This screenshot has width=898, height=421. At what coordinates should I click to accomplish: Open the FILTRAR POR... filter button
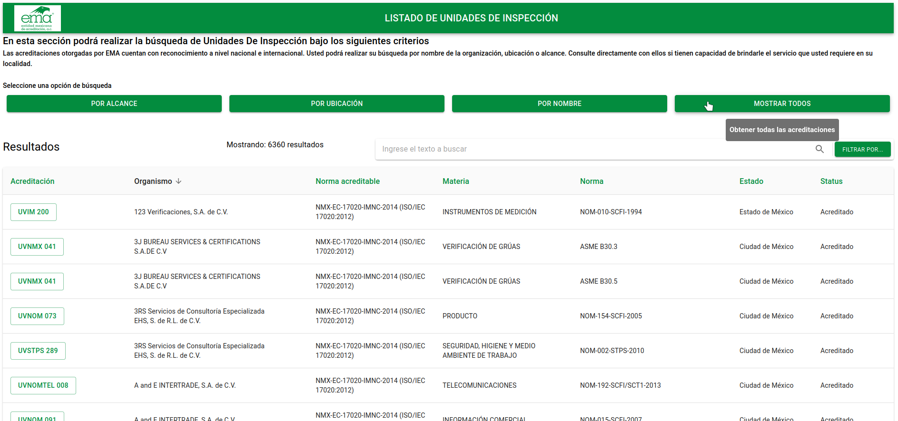point(862,149)
